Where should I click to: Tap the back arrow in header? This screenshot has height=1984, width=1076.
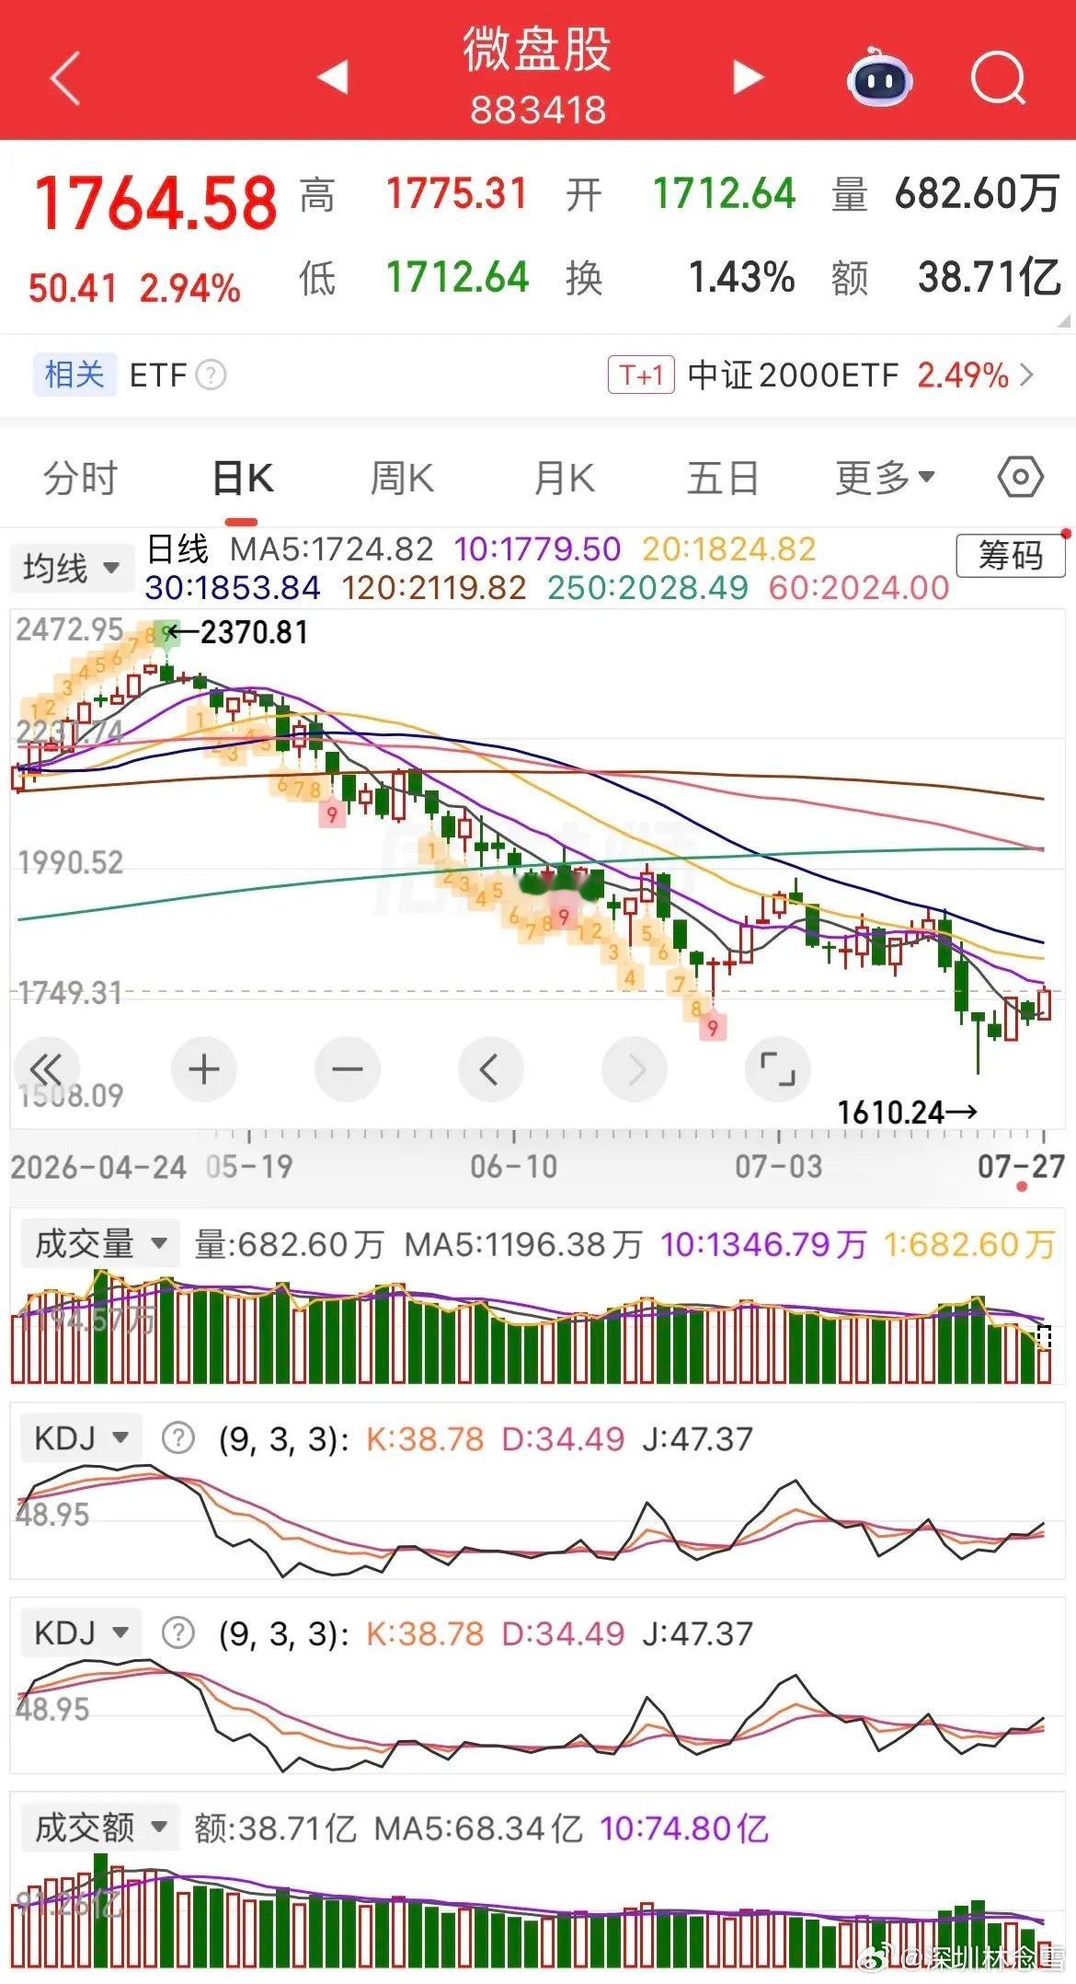65,78
